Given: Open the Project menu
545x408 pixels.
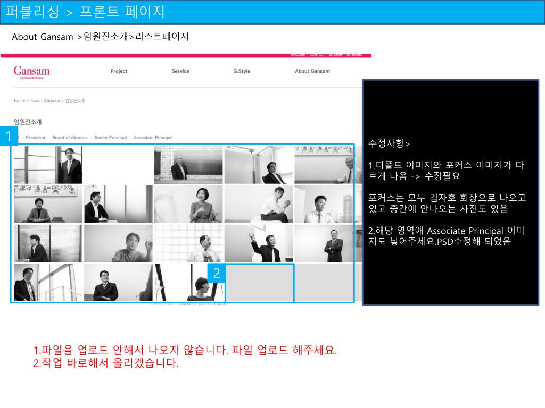Looking at the screenshot, I should click(x=119, y=71).
